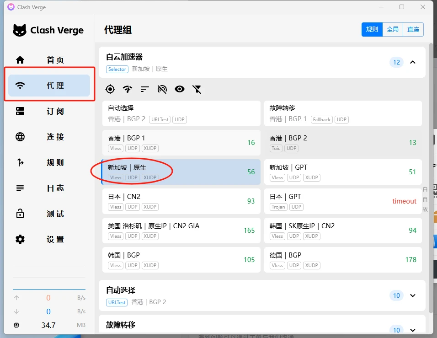This screenshot has height=338, width=437.
Task: Run the delay speed test icon
Action: tap(128, 89)
